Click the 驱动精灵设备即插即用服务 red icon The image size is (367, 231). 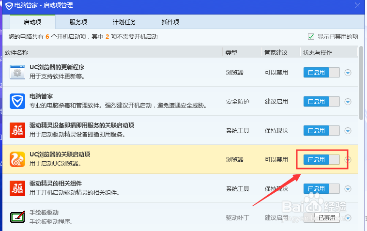pos(17,130)
